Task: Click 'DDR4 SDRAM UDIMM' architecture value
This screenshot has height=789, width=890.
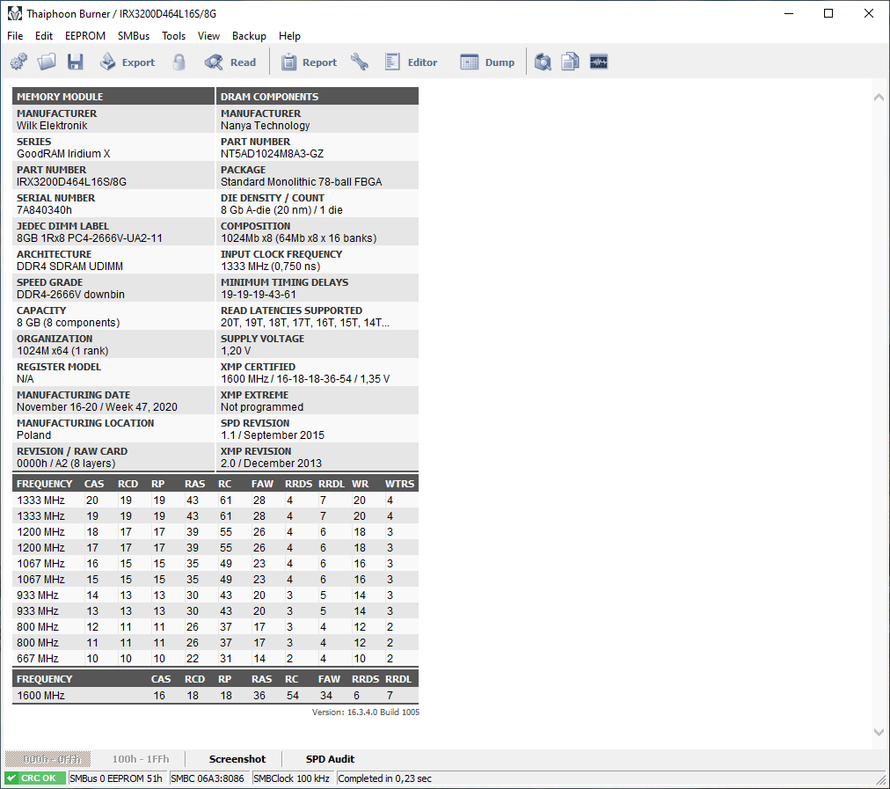Action: [69, 267]
